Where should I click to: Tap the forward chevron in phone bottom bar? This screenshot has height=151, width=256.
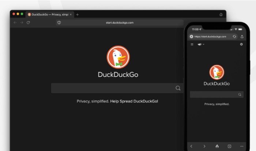click(204, 146)
